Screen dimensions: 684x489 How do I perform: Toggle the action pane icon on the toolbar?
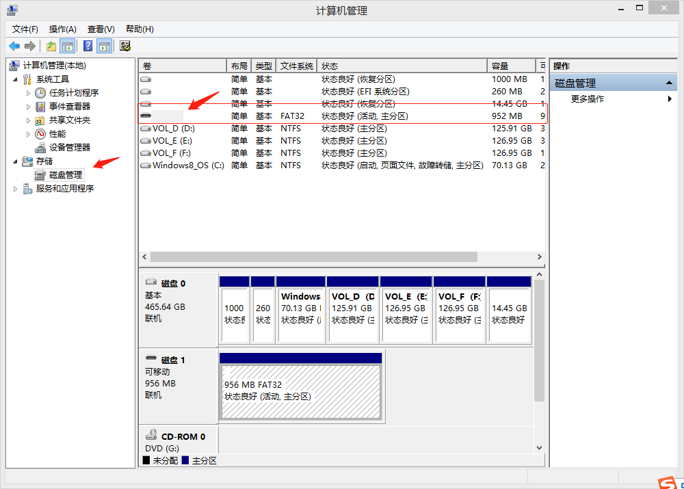click(x=103, y=46)
